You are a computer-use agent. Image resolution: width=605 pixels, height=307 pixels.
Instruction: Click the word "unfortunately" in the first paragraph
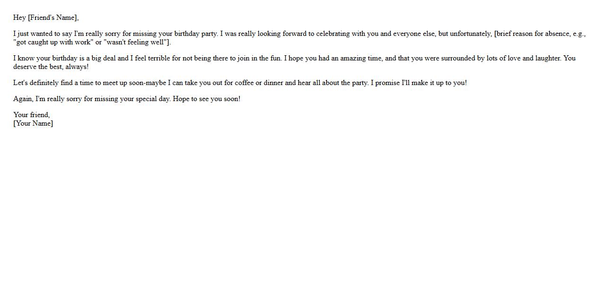click(x=471, y=34)
